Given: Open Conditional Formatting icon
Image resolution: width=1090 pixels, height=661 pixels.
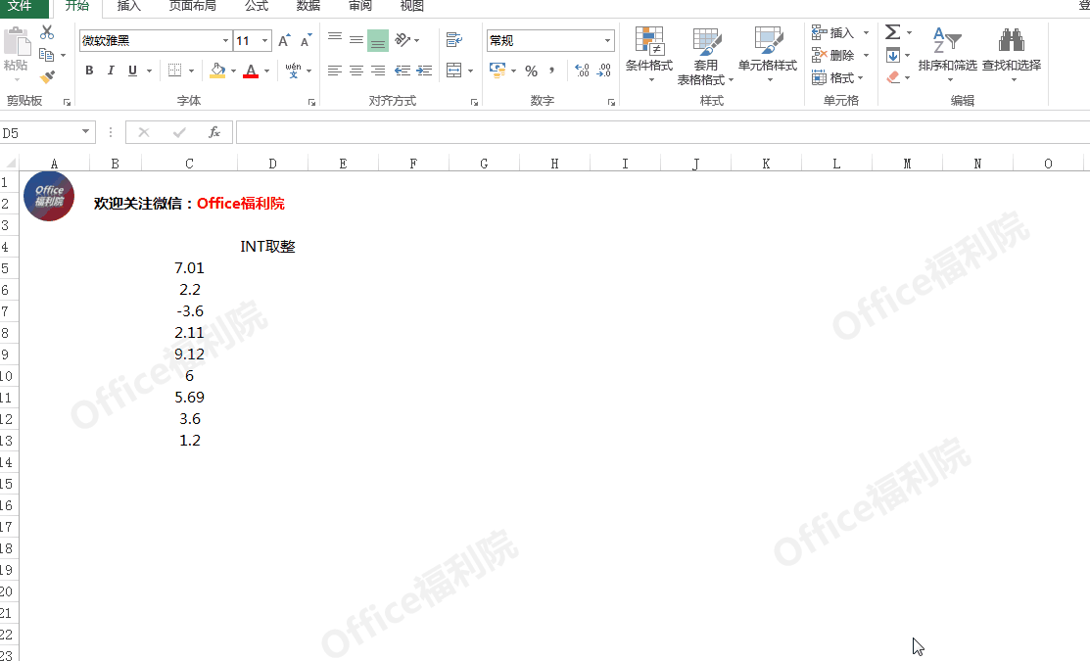Looking at the screenshot, I should pos(649,41).
